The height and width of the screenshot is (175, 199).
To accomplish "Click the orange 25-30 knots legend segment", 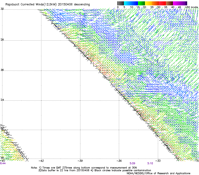I will click(155, 3).
